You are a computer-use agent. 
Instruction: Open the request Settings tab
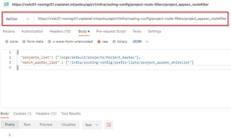click(154, 31)
